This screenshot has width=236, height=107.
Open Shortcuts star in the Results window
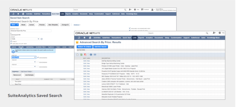pyautogui.click(x=84, y=38)
